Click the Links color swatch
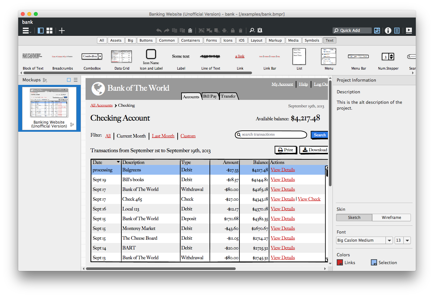The image size is (434, 297). [340, 263]
